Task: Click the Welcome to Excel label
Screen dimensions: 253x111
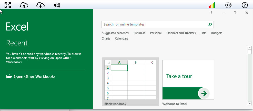Action: click(x=174, y=104)
